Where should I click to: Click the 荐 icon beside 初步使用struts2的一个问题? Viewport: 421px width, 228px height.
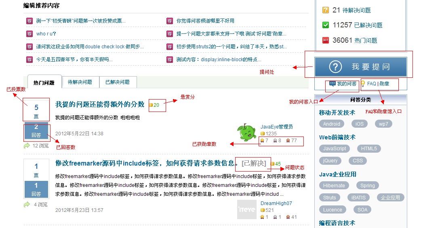170,47
